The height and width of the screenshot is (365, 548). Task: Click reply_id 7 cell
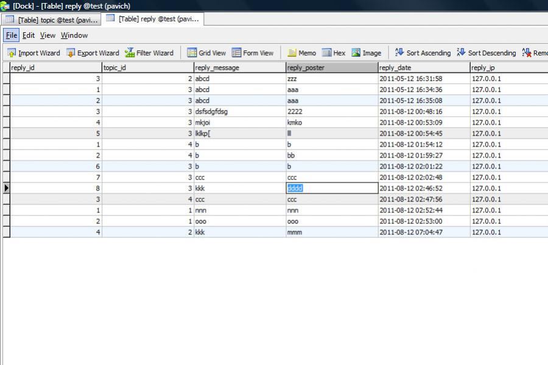(x=55, y=178)
